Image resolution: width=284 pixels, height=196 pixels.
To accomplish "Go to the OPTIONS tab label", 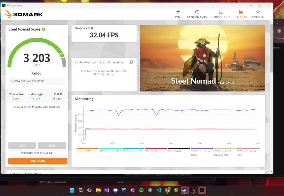I will pos(258,17).
